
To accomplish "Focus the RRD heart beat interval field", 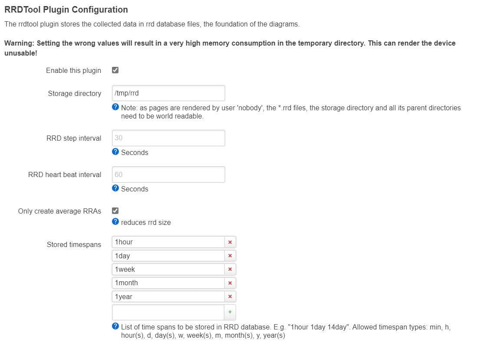I will [168, 174].
